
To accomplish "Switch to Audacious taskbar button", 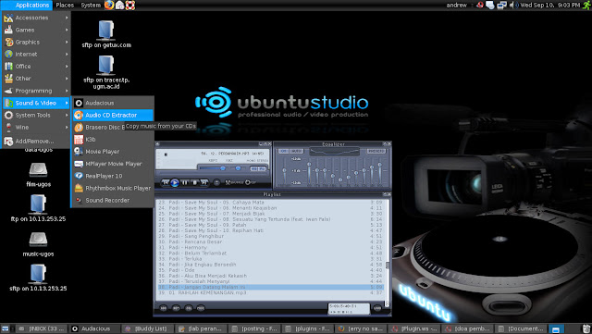I will pyautogui.click(x=95, y=328).
